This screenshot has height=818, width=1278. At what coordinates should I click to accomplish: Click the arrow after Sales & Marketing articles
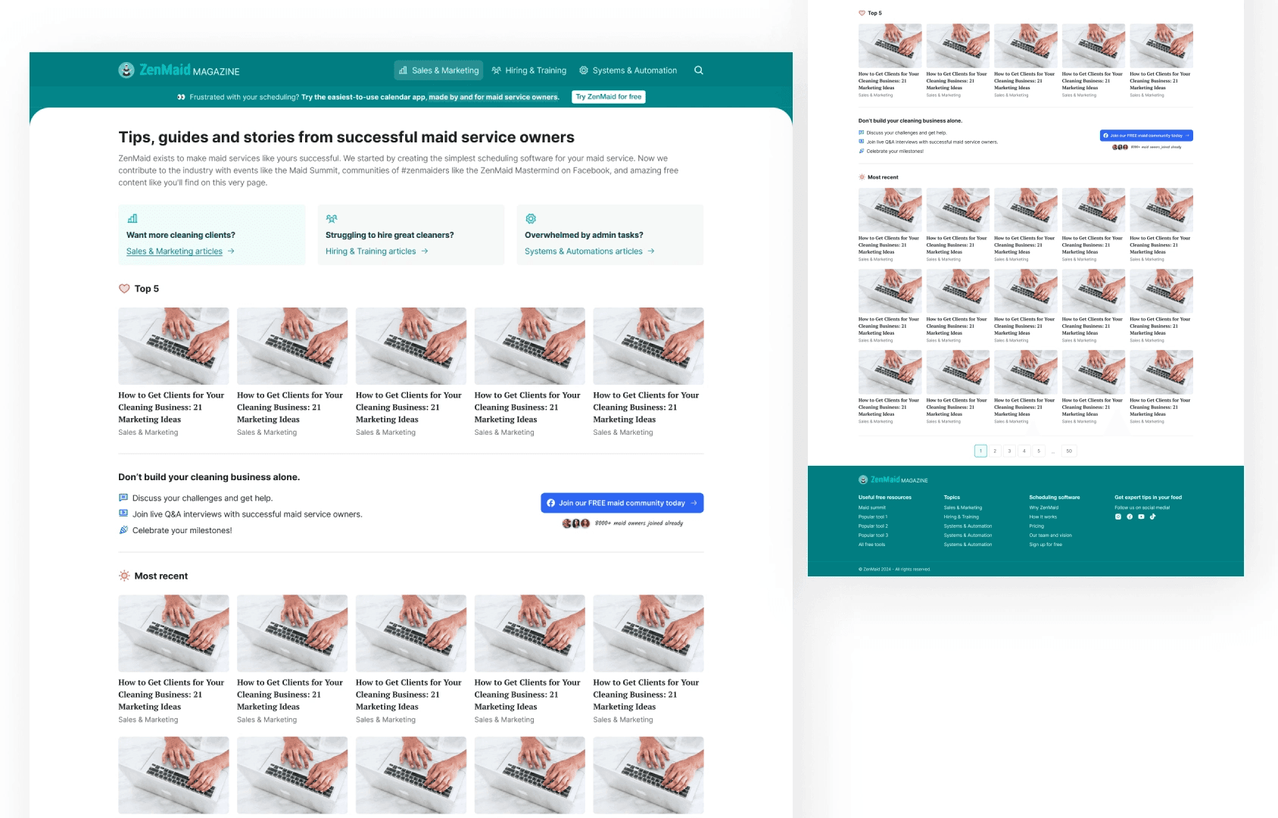(x=231, y=251)
